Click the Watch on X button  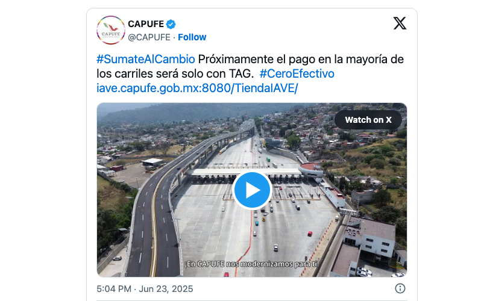click(368, 120)
